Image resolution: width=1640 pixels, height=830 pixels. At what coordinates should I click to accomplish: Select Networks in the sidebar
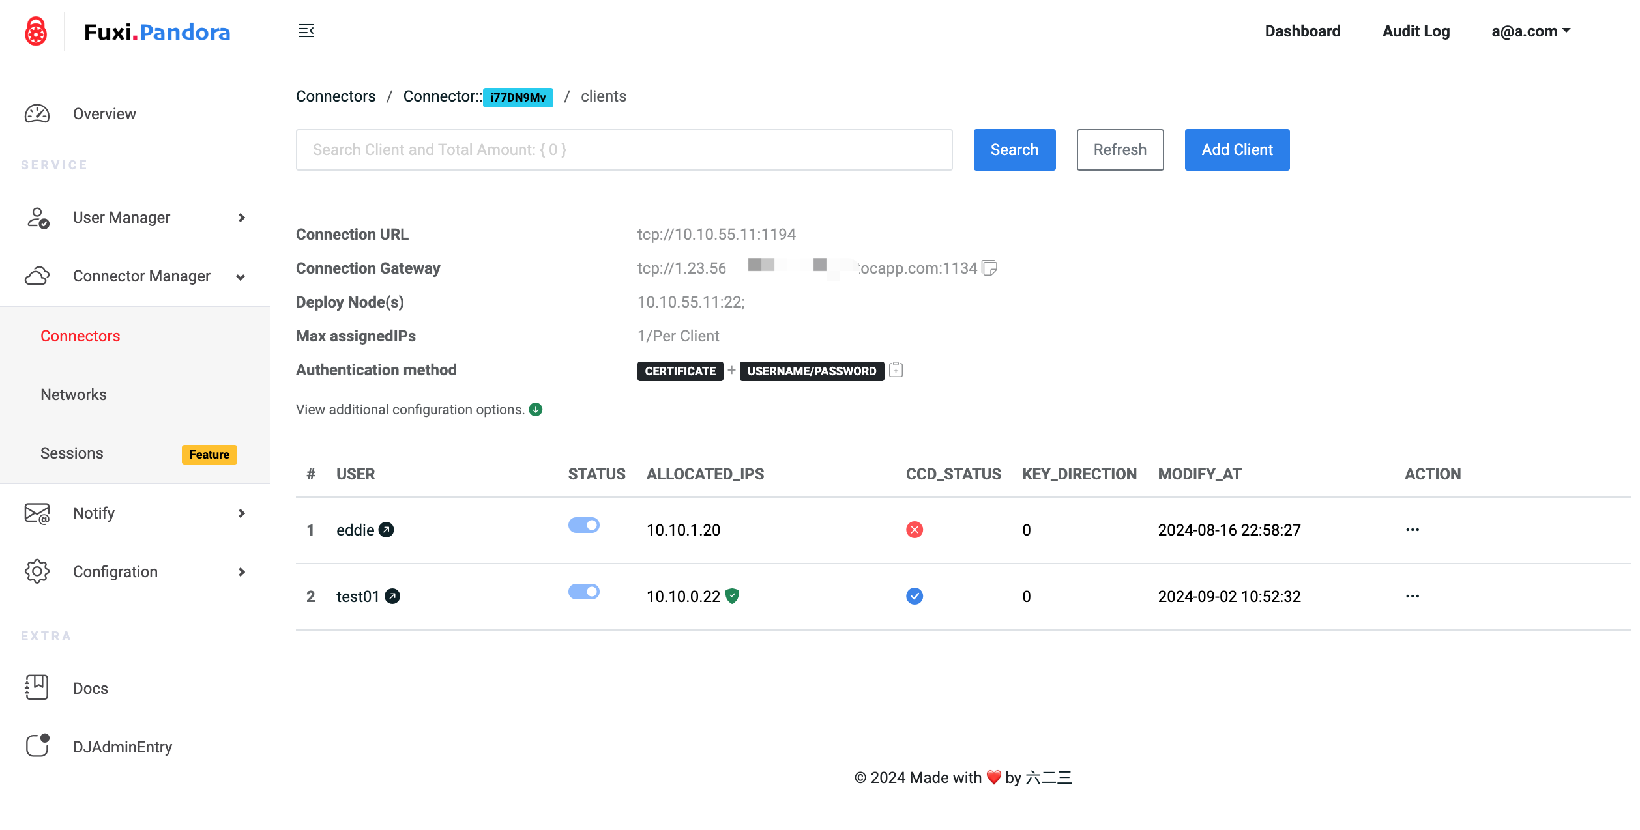[x=74, y=395]
